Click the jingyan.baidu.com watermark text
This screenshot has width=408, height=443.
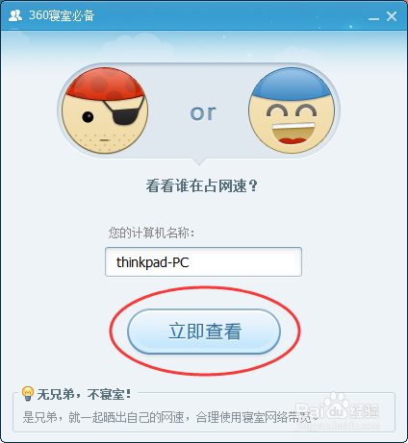point(338,426)
